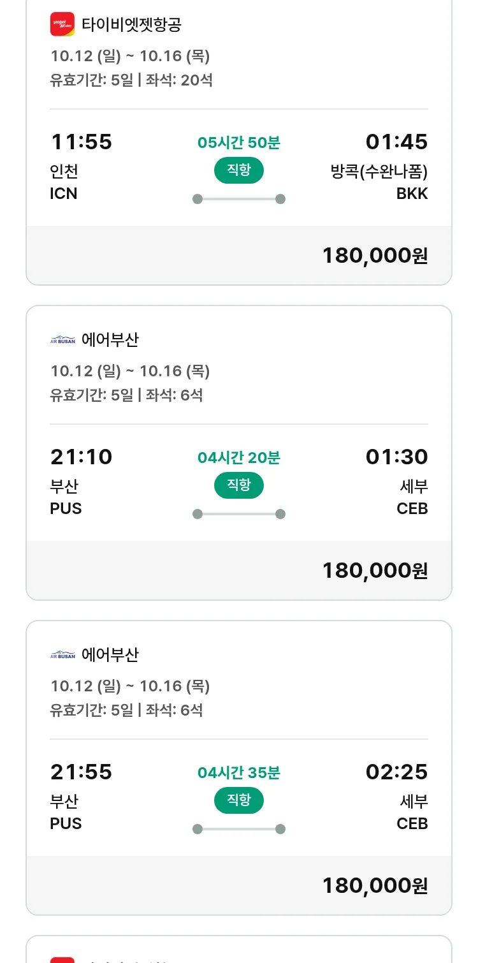
Task: Click the 01:30 Cebu arrival time
Action: [x=396, y=457]
